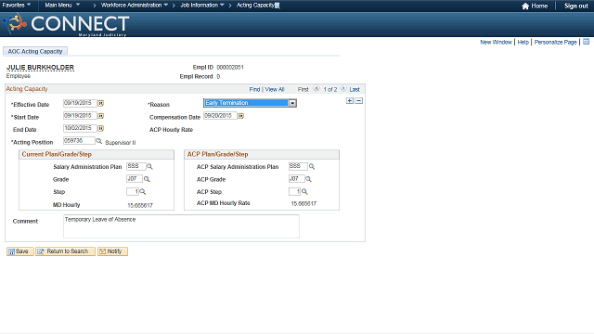Viewport: 594px width, 334px height.
Task: Open Help link
Action: tap(523, 42)
